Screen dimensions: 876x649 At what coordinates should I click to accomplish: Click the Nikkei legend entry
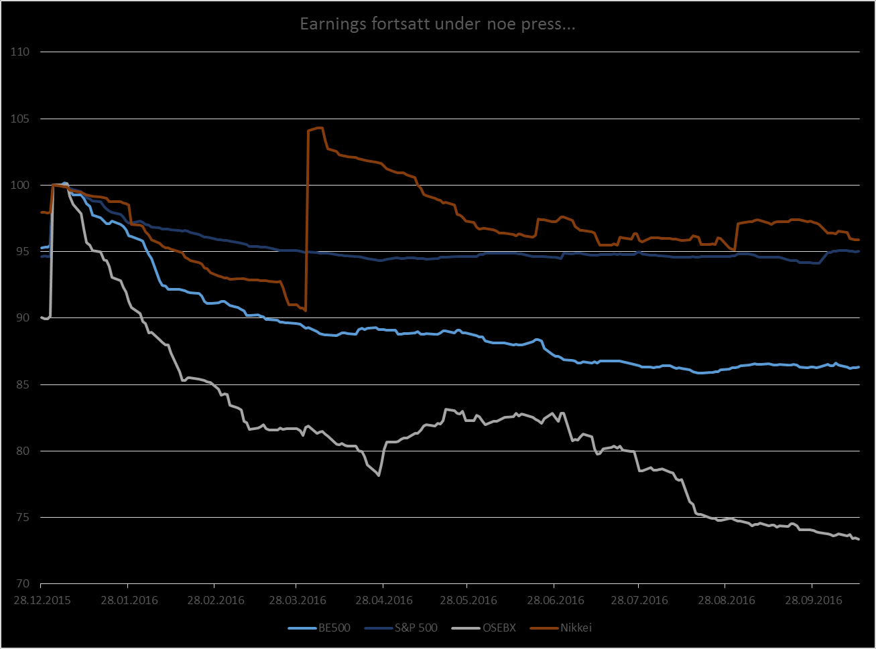[x=561, y=628]
